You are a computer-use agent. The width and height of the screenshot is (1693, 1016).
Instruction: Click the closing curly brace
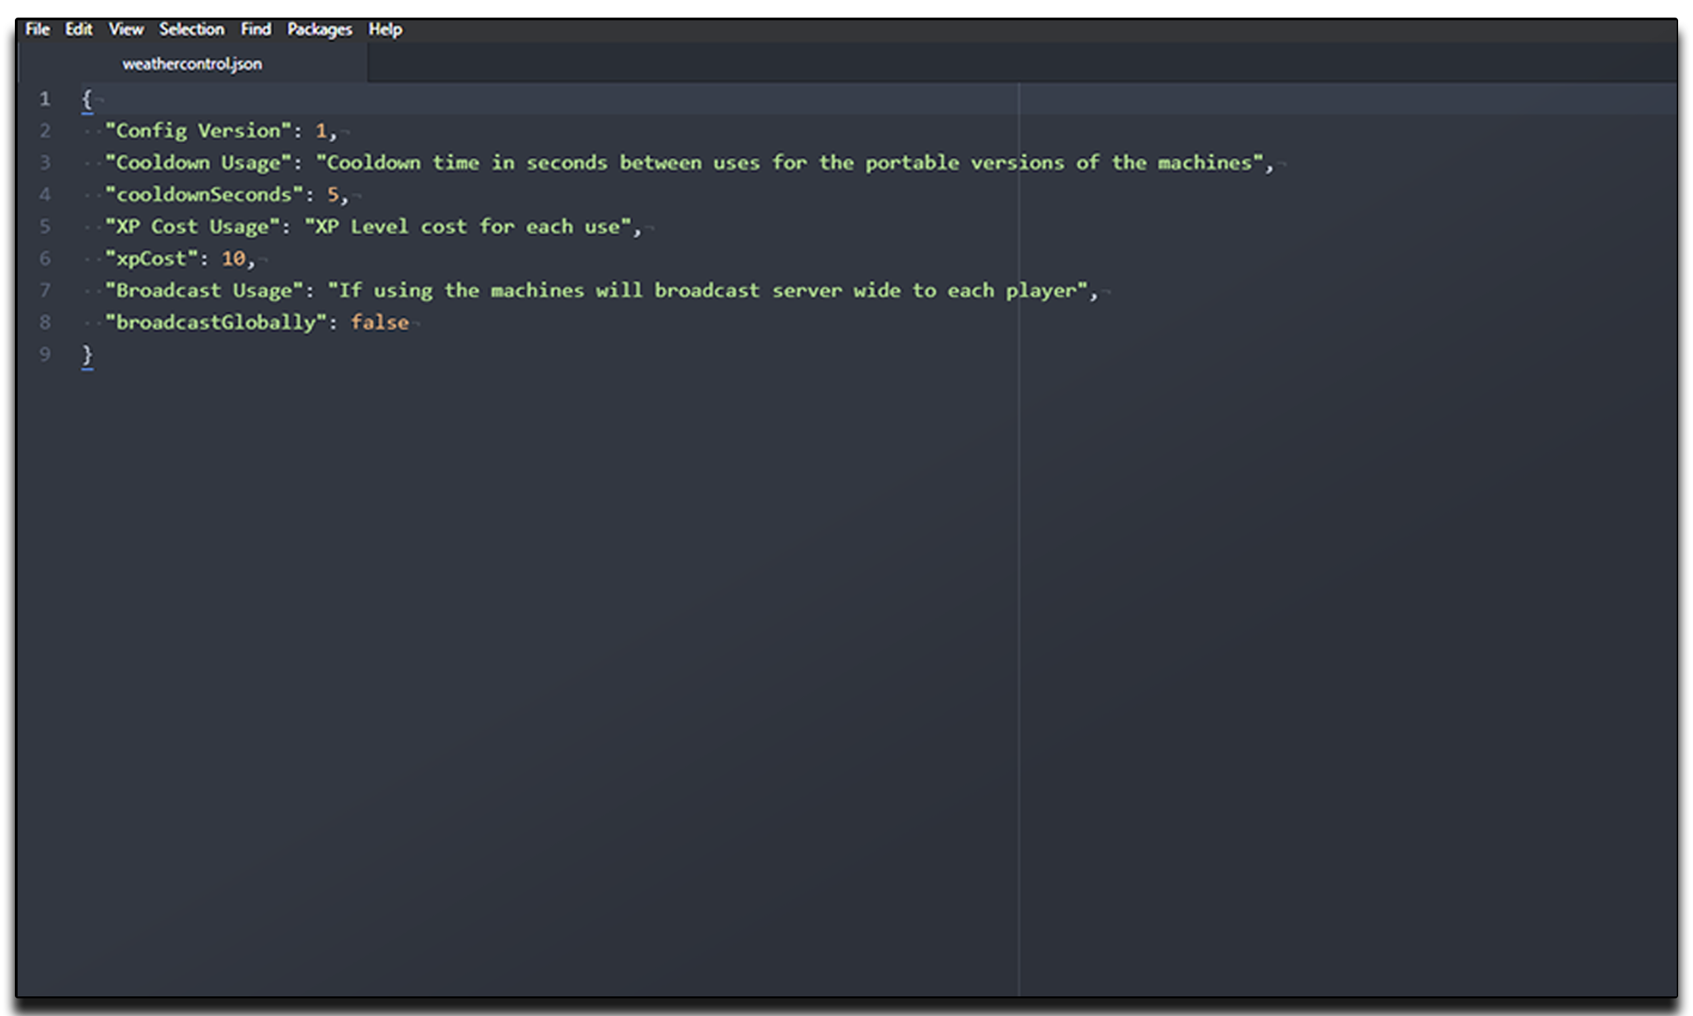(x=87, y=355)
